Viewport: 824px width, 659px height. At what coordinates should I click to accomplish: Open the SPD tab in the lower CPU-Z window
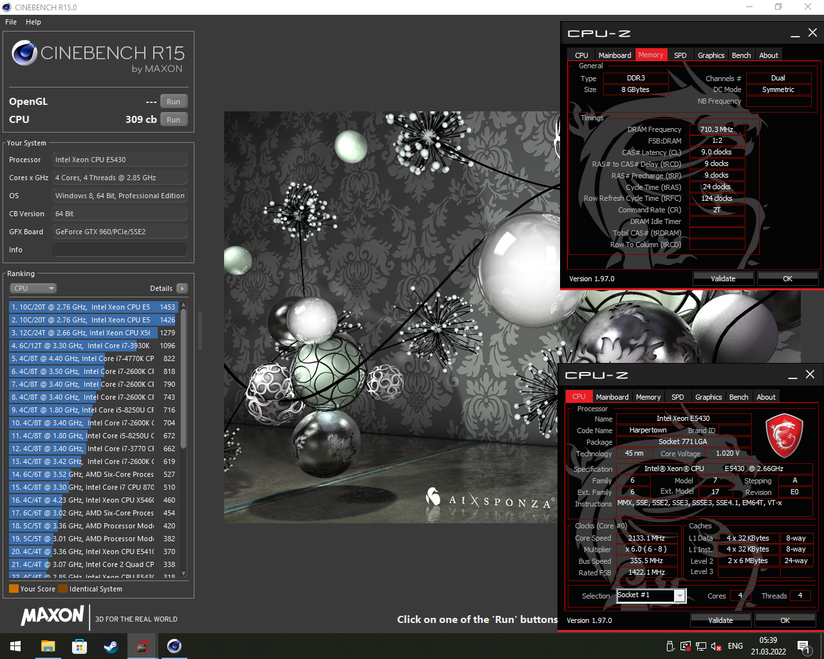pos(678,397)
